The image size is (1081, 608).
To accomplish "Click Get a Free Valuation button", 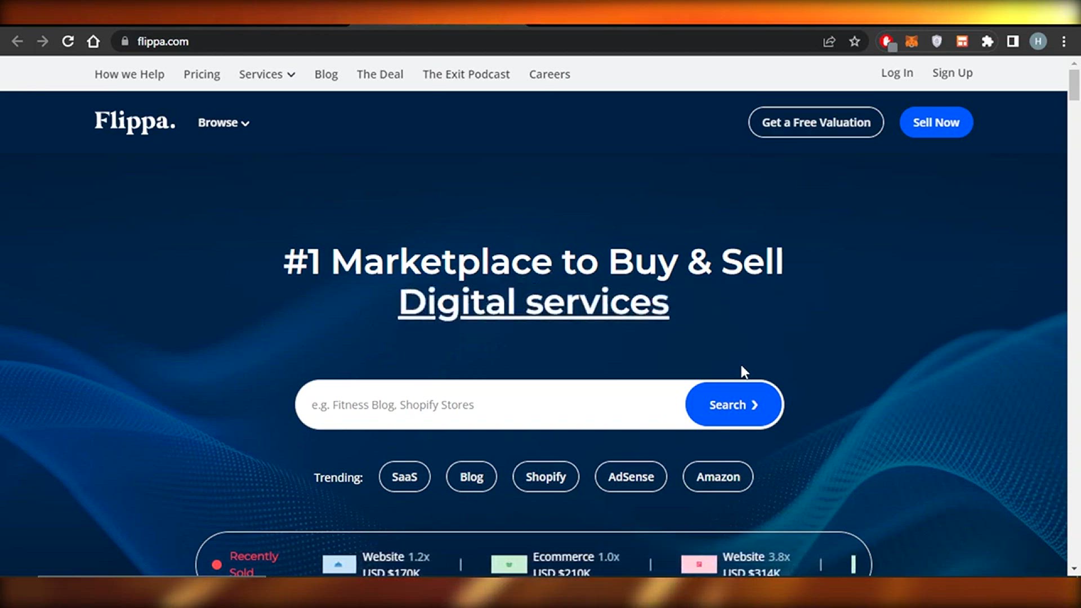I will click(x=816, y=122).
